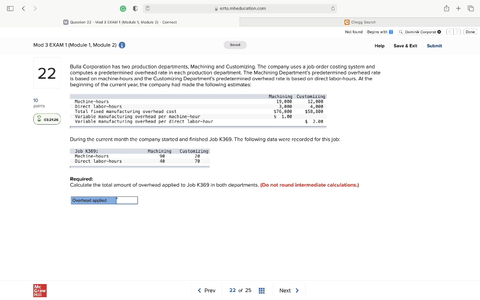Click the McGraw Hill logo
The height and width of the screenshot is (300, 480).
click(39, 290)
